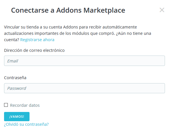Click the Dirección de correo electrónico label
Image resolution: width=169 pixels, height=137 pixels.
click(34, 50)
